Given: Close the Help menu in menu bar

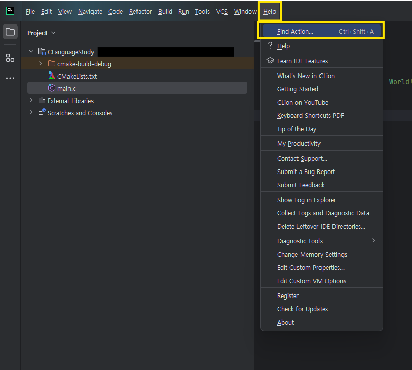Looking at the screenshot, I should (269, 12).
